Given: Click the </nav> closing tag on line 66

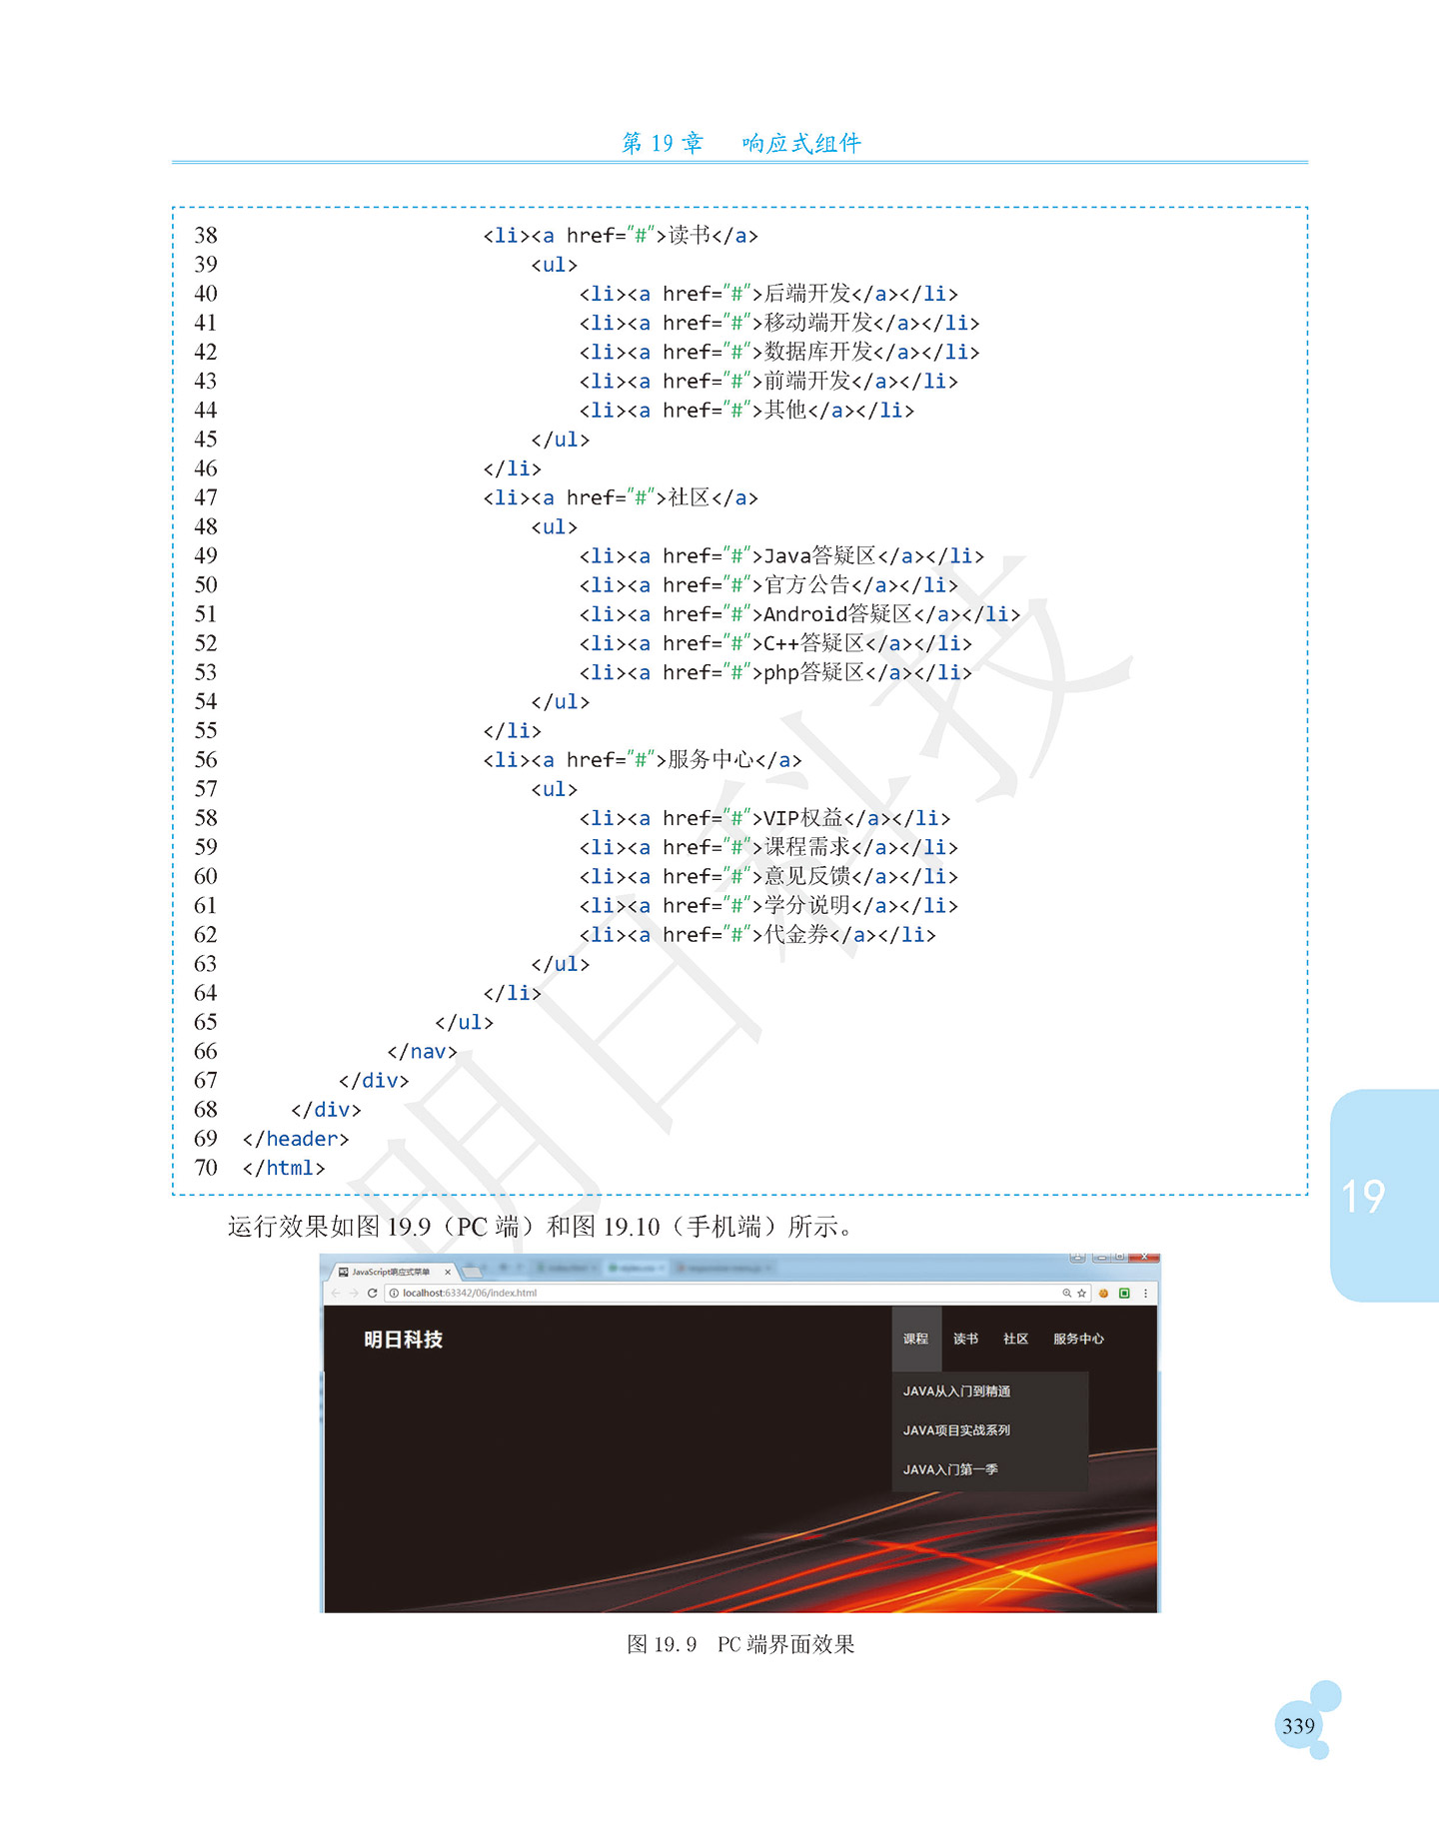Looking at the screenshot, I should (422, 1051).
